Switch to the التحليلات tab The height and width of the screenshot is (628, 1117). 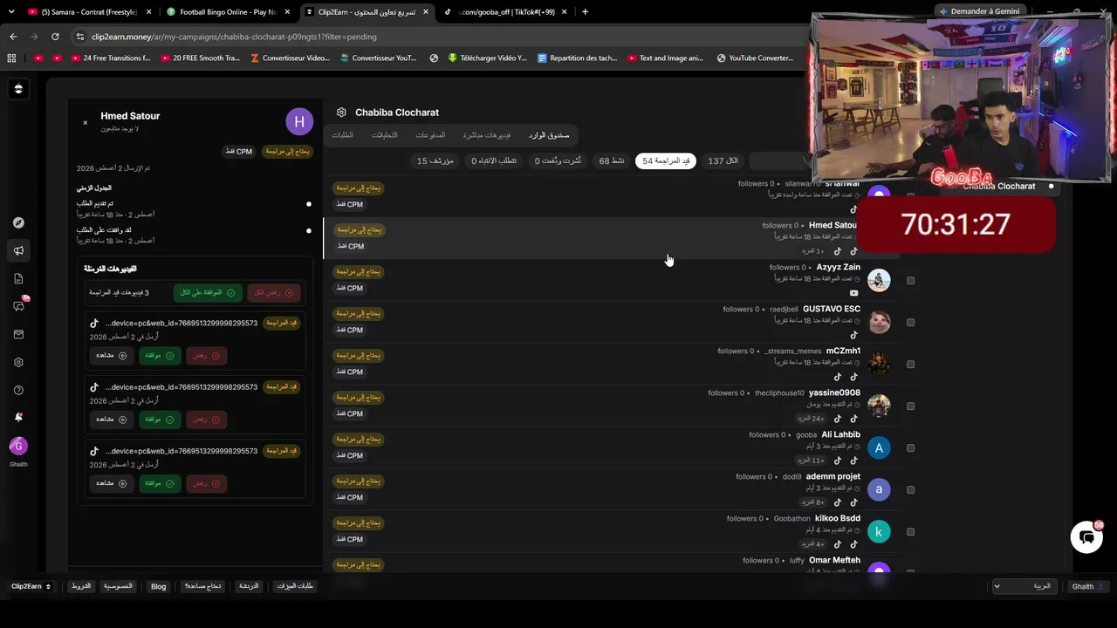click(x=384, y=135)
